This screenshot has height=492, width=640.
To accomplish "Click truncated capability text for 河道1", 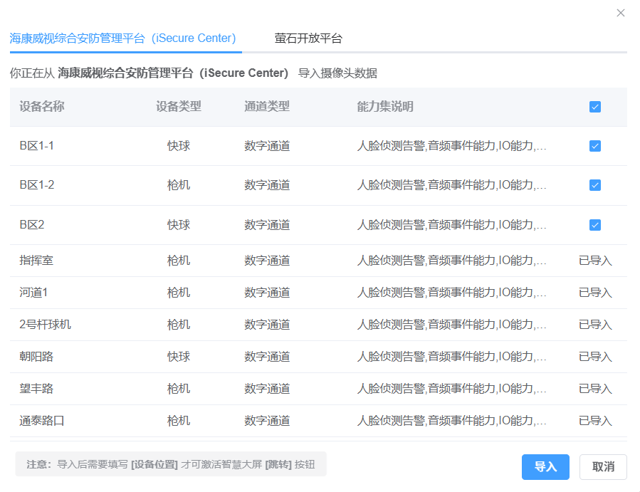I will coord(452,293).
